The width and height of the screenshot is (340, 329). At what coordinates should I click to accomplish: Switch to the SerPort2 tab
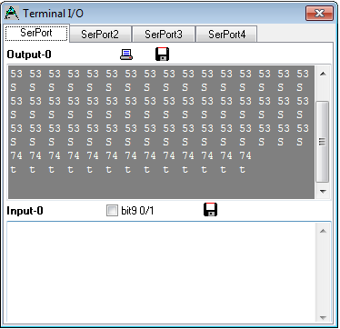100,35
